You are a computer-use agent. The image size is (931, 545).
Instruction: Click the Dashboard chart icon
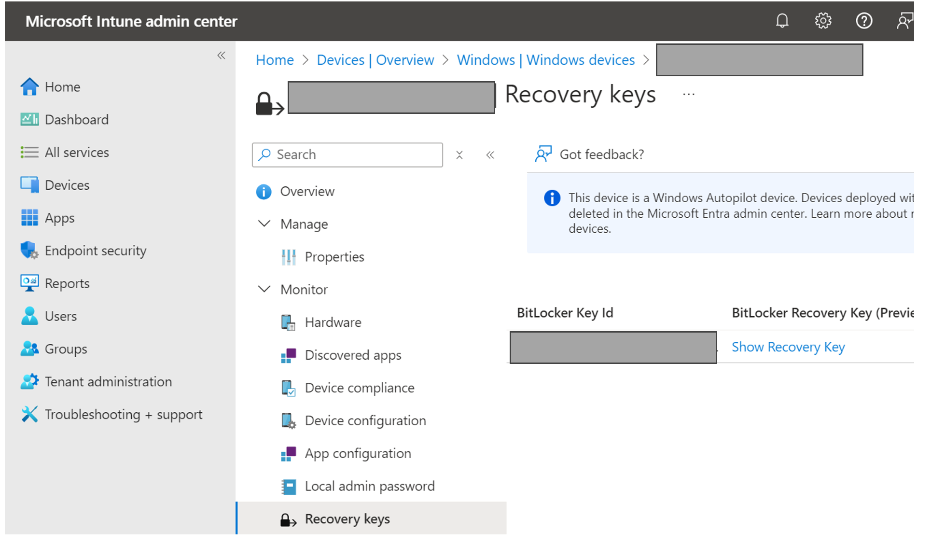click(29, 119)
